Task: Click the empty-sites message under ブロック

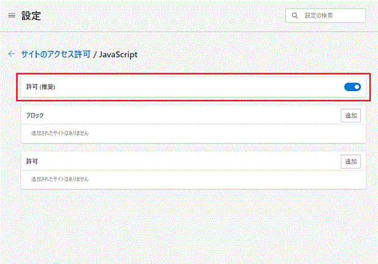Action: point(60,133)
